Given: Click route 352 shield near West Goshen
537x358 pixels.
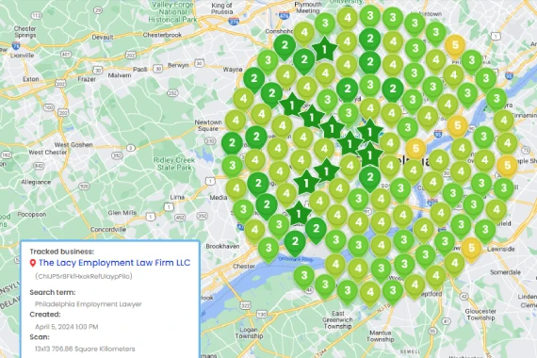Looking at the screenshot, I should (x=117, y=155).
